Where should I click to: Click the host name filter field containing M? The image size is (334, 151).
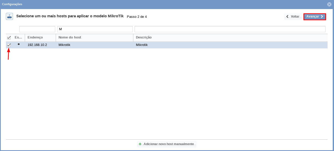pyautogui.click(x=95, y=29)
